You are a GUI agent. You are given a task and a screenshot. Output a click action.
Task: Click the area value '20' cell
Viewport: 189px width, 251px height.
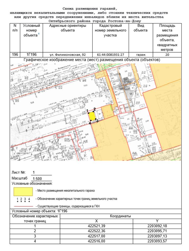click(167, 55)
